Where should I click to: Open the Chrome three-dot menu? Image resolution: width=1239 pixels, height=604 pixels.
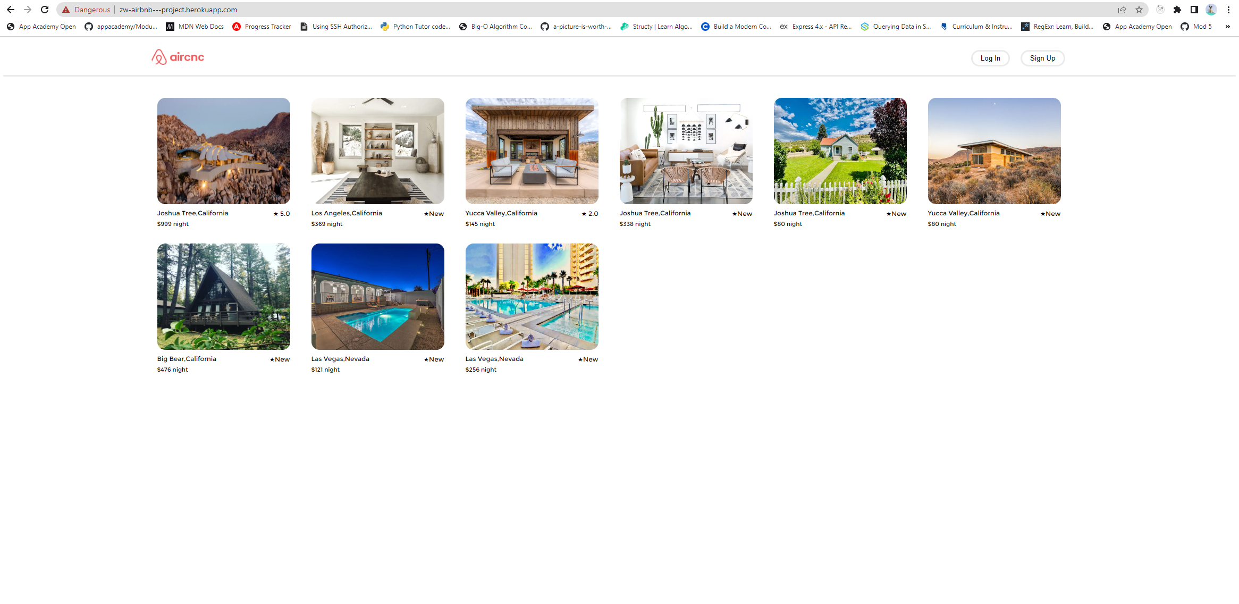pos(1228,10)
